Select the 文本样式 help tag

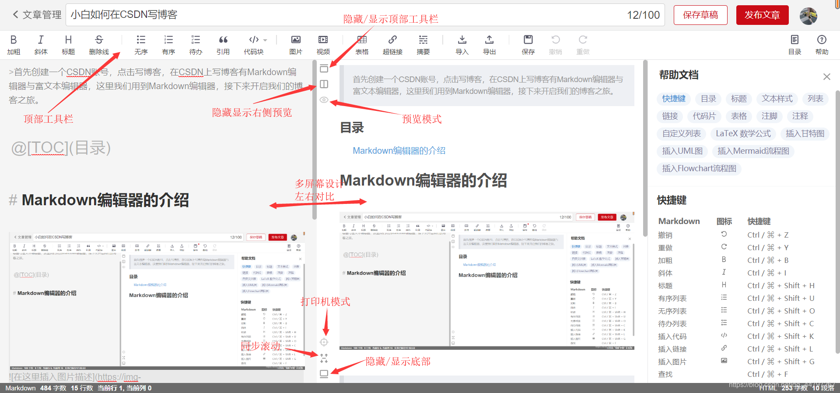[x=777, y=99]
